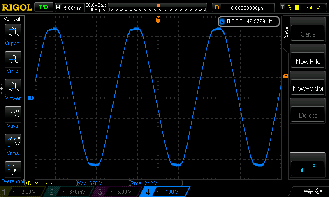Click the speaker mute icon
The image size is (329, 197).
318,191
